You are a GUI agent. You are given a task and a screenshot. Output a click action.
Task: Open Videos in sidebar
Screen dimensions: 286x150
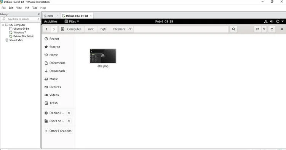(x=58, y=95)
